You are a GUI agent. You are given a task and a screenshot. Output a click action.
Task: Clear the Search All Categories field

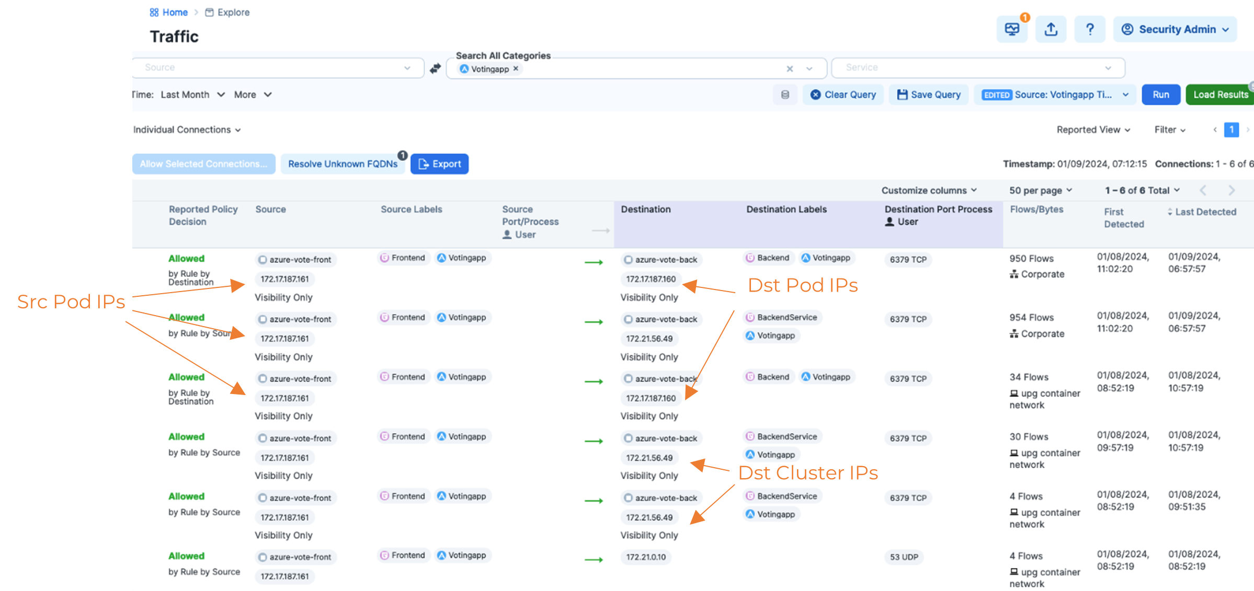pos(790,68)
